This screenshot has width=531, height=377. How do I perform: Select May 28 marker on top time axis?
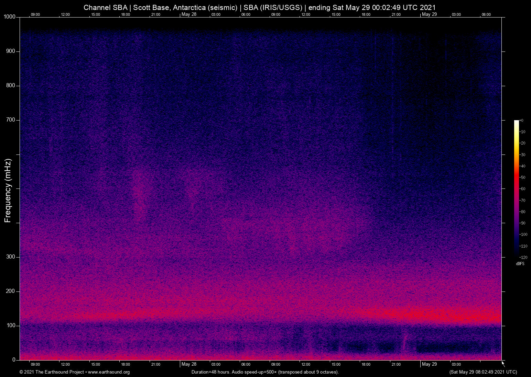(189, 14)
